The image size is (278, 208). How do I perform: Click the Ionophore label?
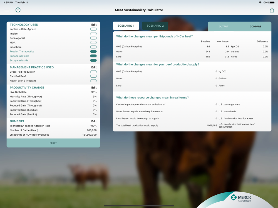(x=16, y=47)
